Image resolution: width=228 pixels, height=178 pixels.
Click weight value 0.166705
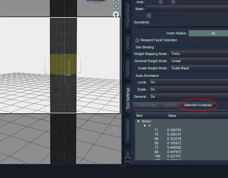click(x=174, y=130)
